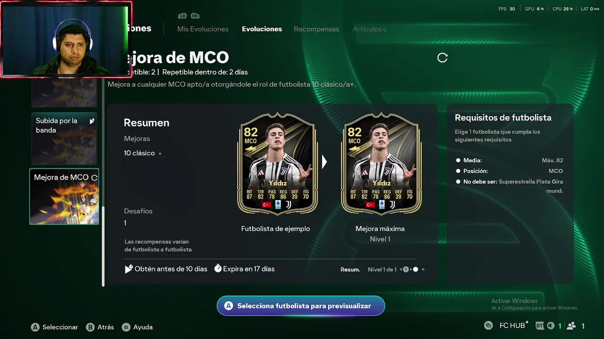Click the refresh circular arrow icon near title
Screen dimensions: 604x339
442,57
